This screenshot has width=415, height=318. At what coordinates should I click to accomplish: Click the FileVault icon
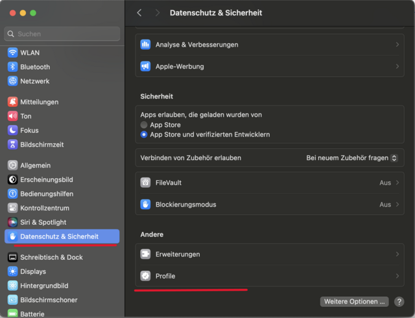tap(145, 183)
